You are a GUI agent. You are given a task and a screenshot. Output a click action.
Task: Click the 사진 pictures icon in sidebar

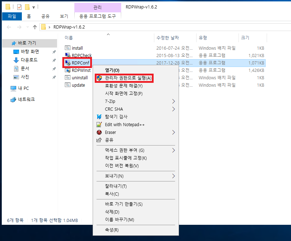point(16,77)
